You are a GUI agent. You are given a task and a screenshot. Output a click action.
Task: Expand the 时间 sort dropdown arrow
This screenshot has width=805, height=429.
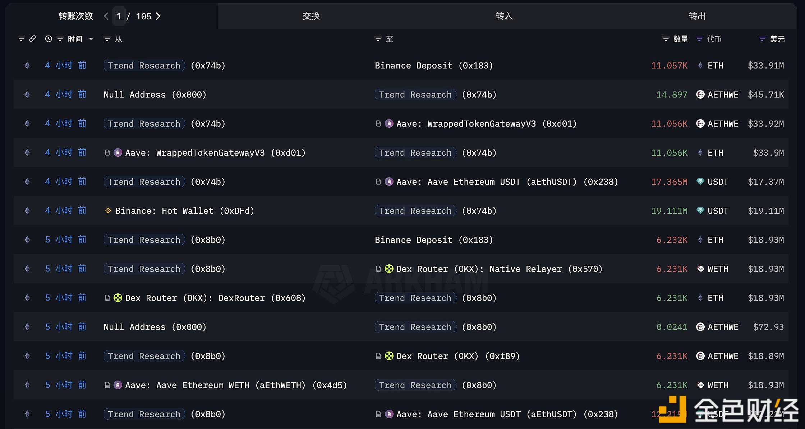pyautogui.click(x=91, y=39)
